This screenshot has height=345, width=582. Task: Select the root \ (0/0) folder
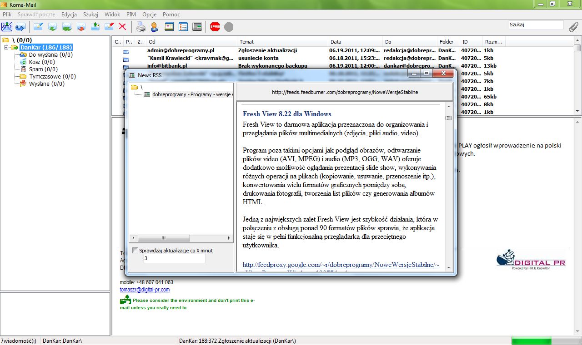[22, 40]
